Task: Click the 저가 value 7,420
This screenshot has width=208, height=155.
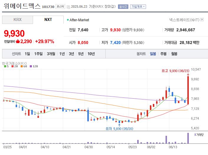Action: tap(115, 43)
